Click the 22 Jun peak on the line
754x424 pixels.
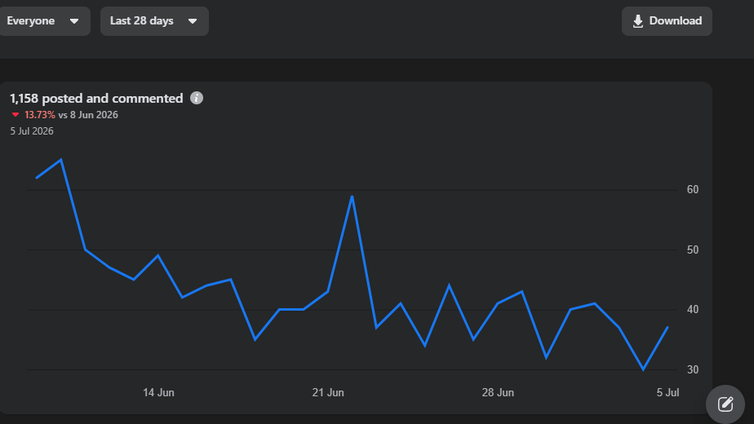click(352, 197)
